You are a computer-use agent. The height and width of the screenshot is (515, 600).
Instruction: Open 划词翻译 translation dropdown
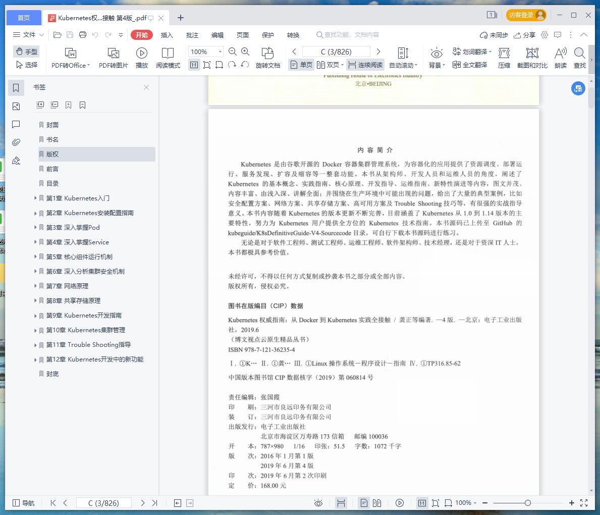(472, 51)
